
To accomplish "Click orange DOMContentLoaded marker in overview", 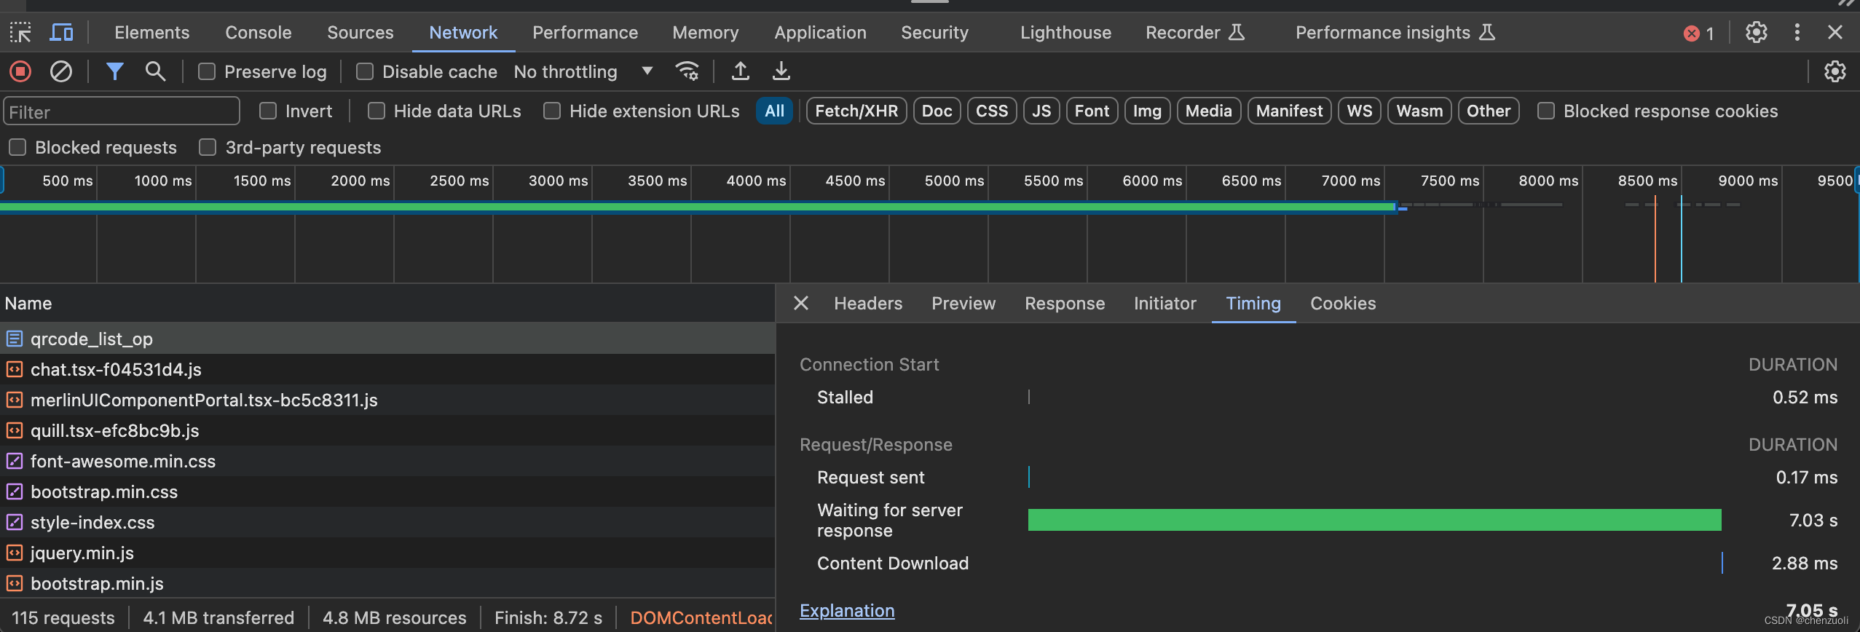I will 1655,239.
